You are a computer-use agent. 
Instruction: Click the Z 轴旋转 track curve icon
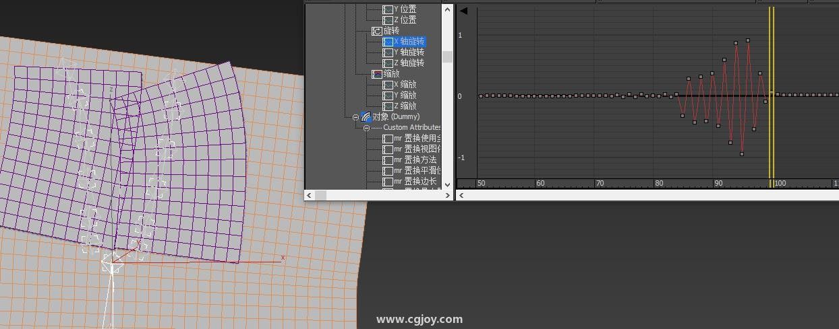pos(388,63)
